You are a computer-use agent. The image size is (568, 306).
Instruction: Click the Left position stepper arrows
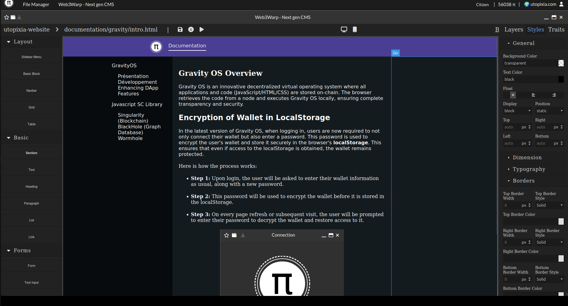(529, 143)
